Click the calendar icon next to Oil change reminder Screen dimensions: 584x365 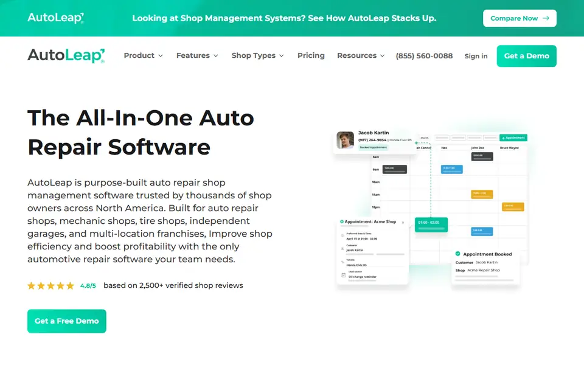point(343,275)
